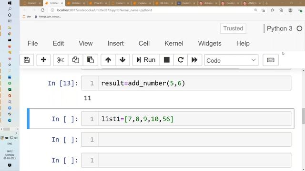305x171 pixels.
Task: Move selected cell up with arrow
Action: 108,60
